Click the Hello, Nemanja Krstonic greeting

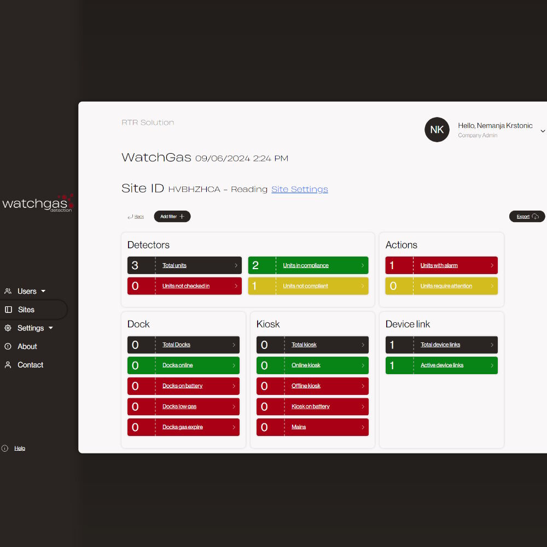click(x=495, y=126)
